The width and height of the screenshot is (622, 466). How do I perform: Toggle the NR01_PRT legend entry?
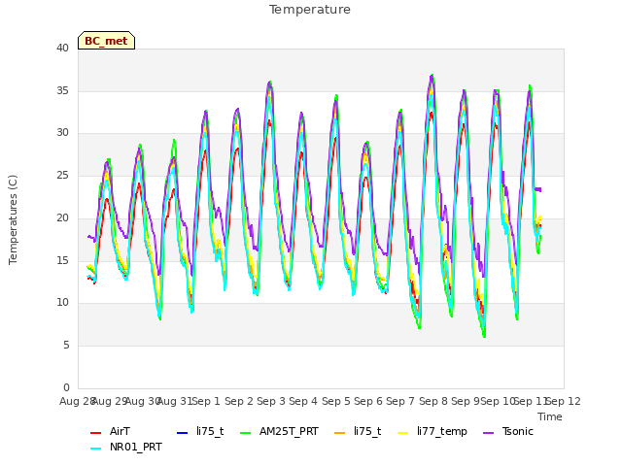click(126, 448)
